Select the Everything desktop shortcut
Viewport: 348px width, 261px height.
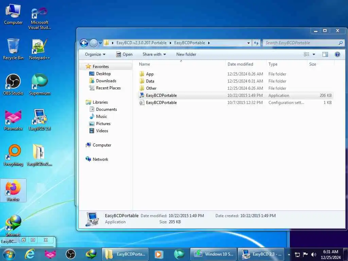tap(13, 155)
